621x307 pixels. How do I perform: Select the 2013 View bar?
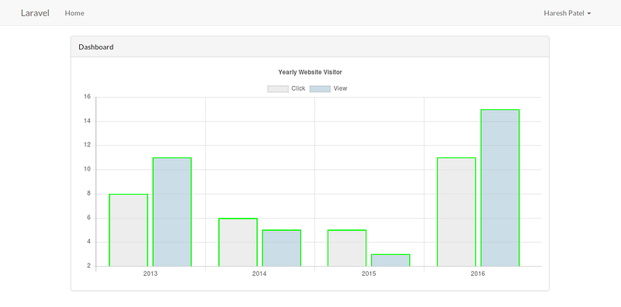pyautogui.click(x=172, y=212)
